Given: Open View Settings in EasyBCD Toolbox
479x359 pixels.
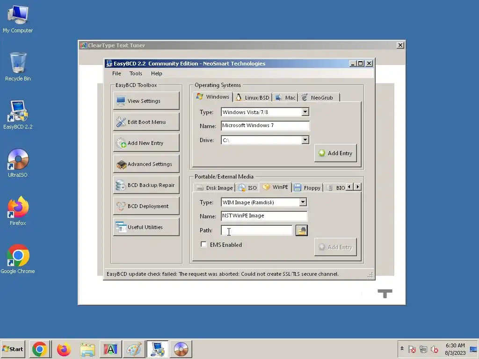Looking at the screenshot, I should point(146,101).
